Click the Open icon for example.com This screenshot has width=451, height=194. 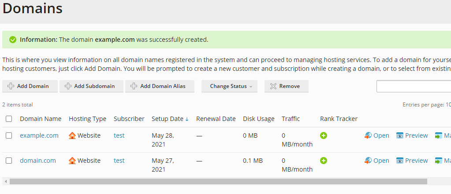point(368,136)
